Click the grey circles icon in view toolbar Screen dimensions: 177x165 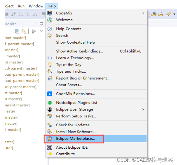[33, 32]
